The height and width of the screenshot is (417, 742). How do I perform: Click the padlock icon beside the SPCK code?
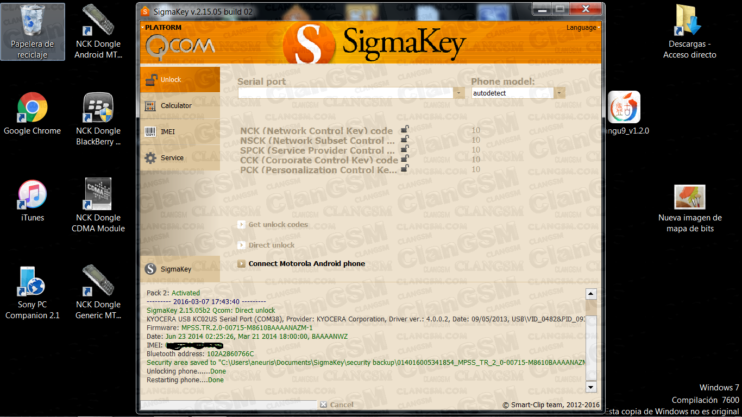[x=405, y=149]
